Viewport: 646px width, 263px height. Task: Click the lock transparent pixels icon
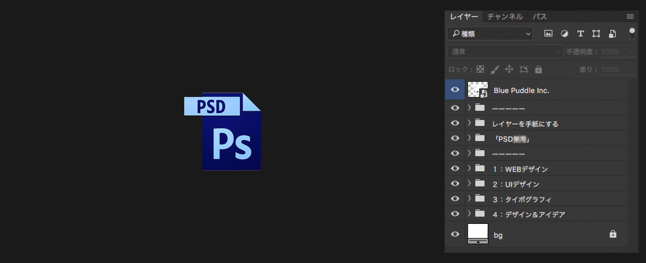[480, 69]
